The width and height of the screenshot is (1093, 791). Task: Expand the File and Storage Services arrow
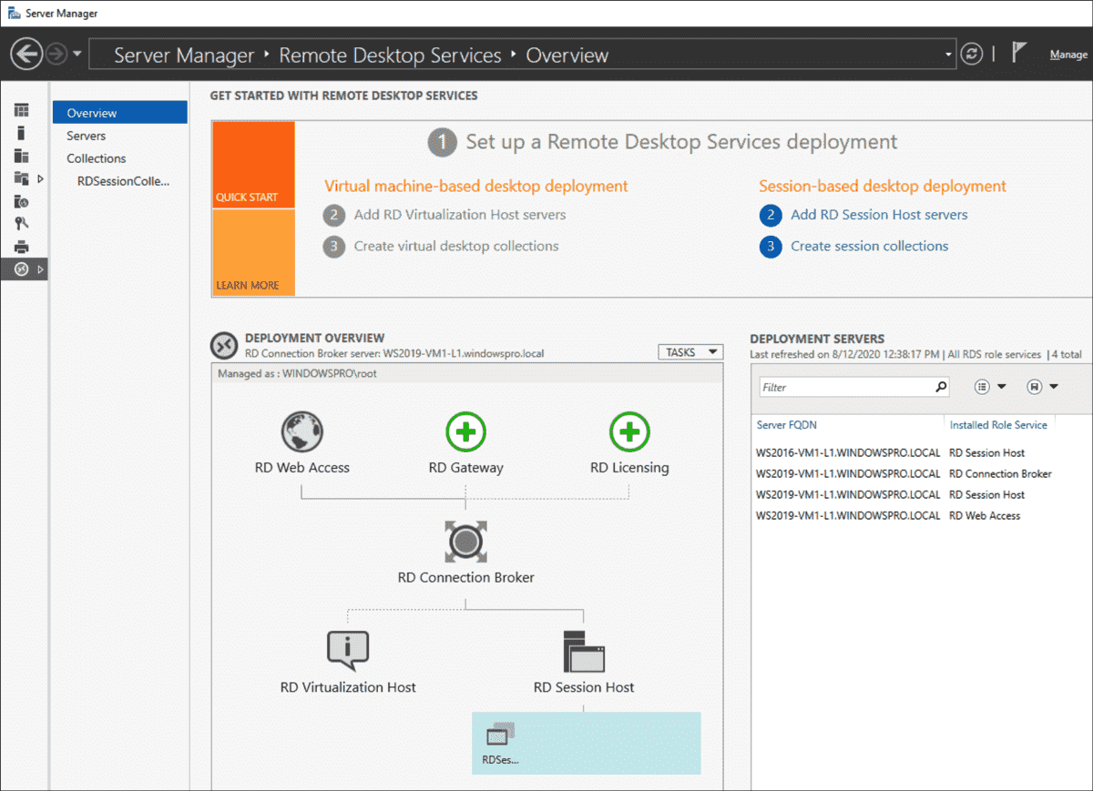click(40, 178)
